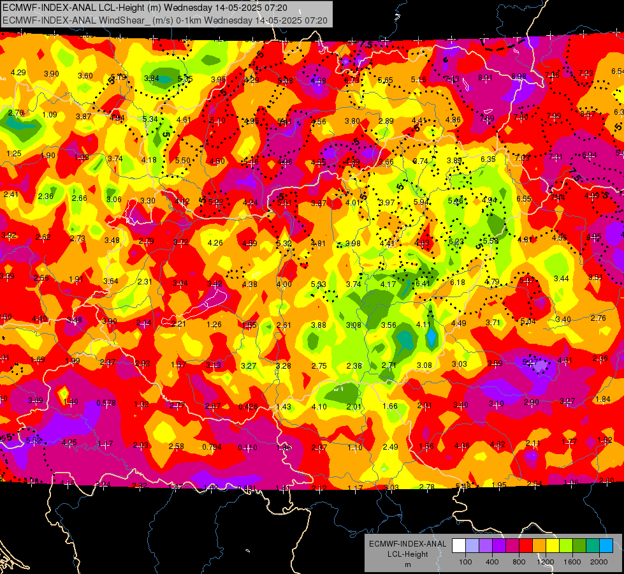Click the wind shear value 1.43
The image size is (624, 574).
click(284, 407)
